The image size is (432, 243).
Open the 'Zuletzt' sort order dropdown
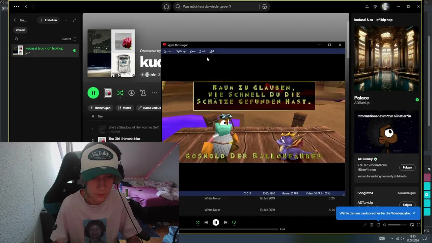pyautogui.click(x=69, y=39)
